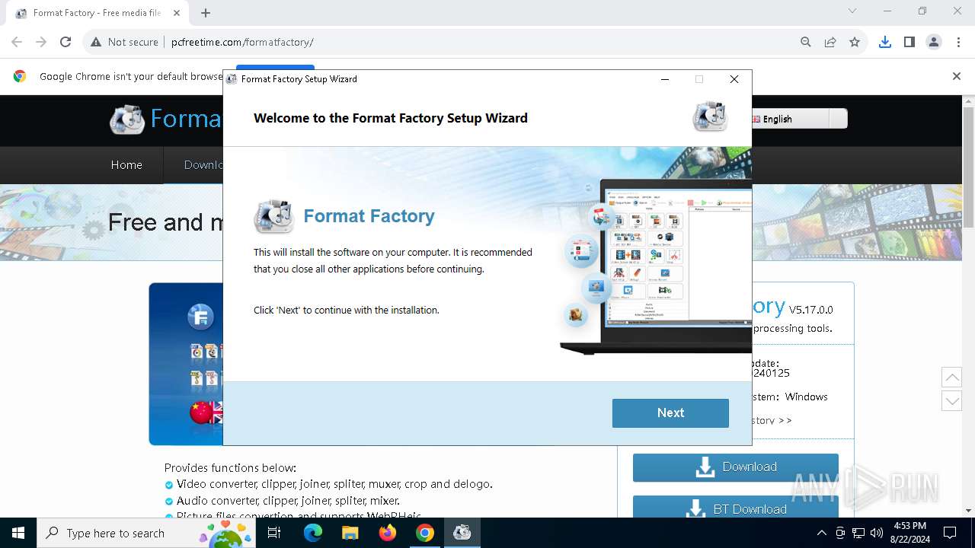Go back in Chrome browser
This screenshot has width=975, height=548.
[x=17, y=42]
